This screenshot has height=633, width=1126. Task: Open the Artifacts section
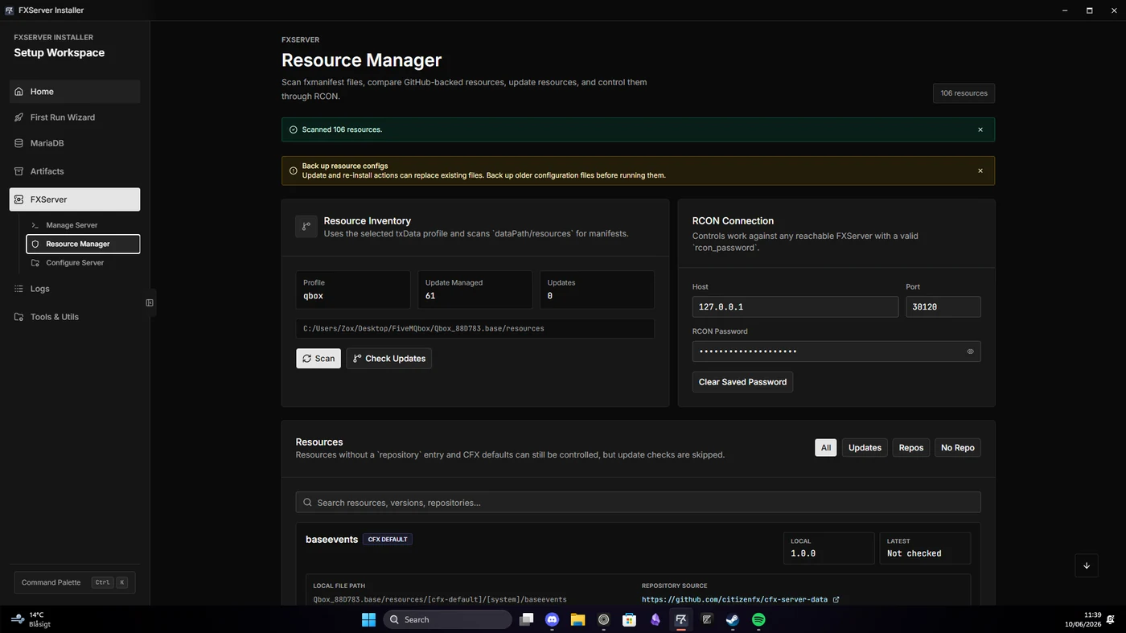75,171
